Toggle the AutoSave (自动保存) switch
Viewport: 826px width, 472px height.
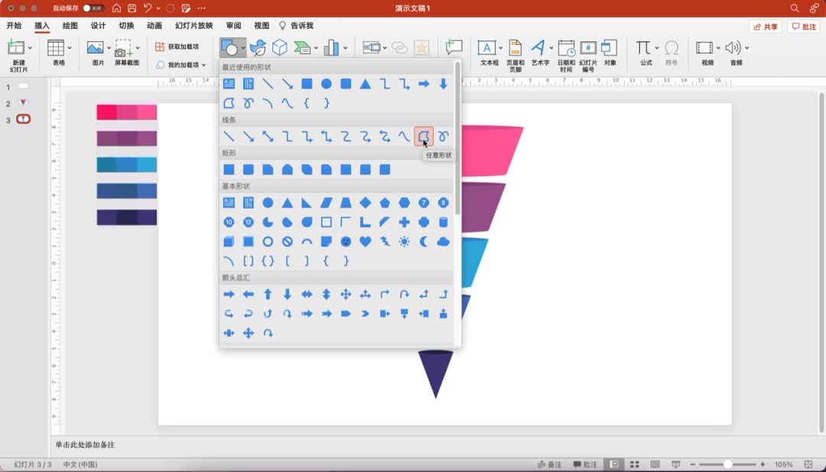tap(93, 8)
